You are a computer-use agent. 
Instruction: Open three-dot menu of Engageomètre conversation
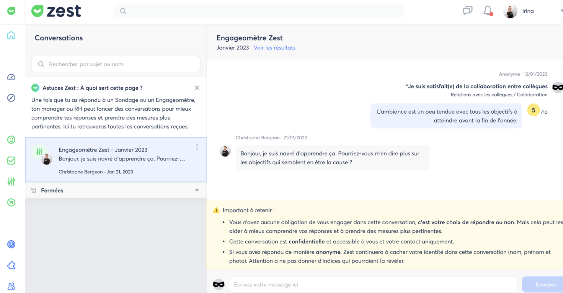pos(197,147)
